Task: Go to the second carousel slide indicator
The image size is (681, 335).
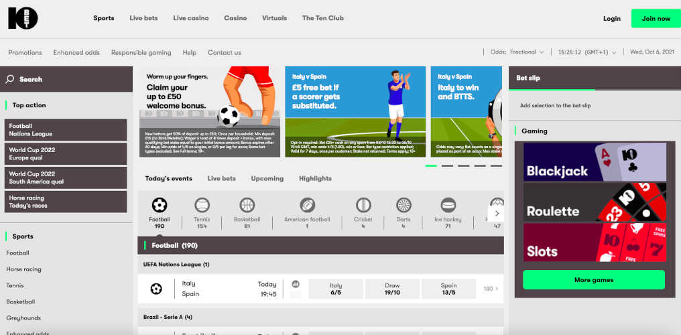Action: coord(447,165)
